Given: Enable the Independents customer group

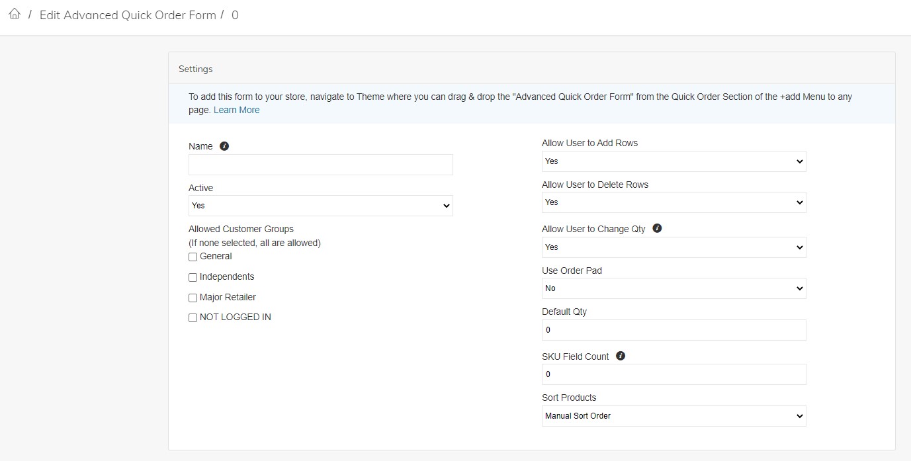Looking at the screenshot, I should (x=193, y=278).
